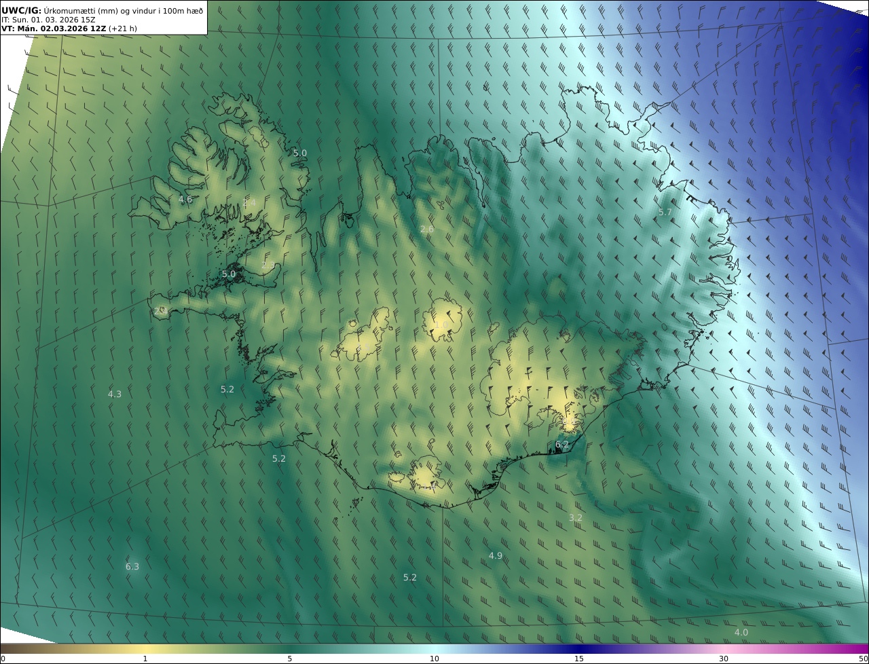This screenshot has width=869, height=664.
Task: Click the 1.0 value on Hofsjökull glacier
Action: coord(441,325)
